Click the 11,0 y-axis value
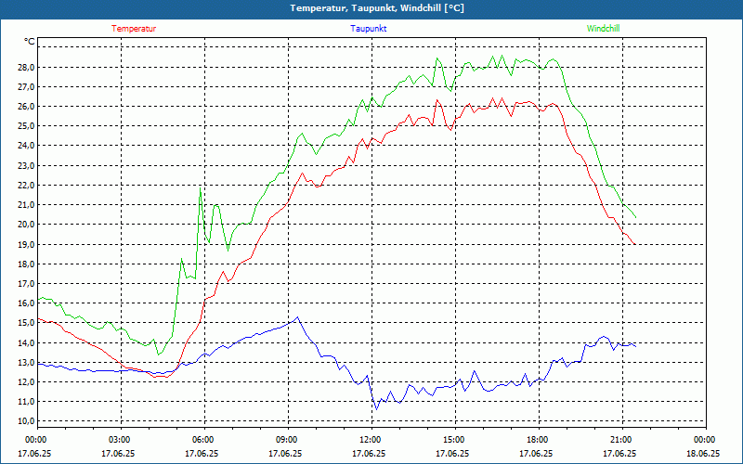The height and width of the screenshot is (464, 743). coord(27,402)
